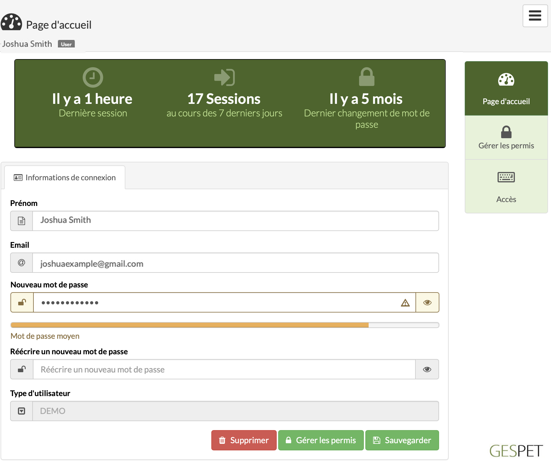The image size is (551, 468).
Task: Show the new password with the eye toggle
Action: [x=427, y=302]
